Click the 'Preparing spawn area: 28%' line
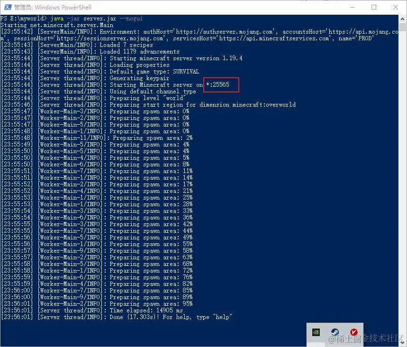 97,204
